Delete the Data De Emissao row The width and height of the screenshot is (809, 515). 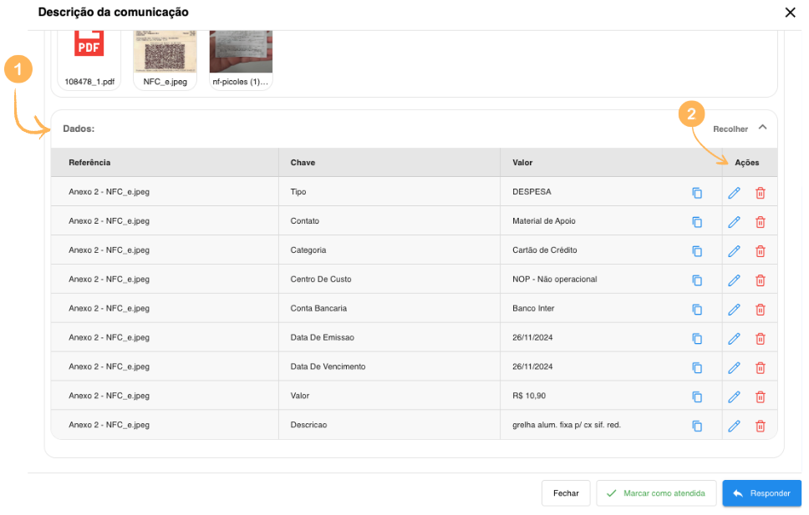tap(760, 339)
